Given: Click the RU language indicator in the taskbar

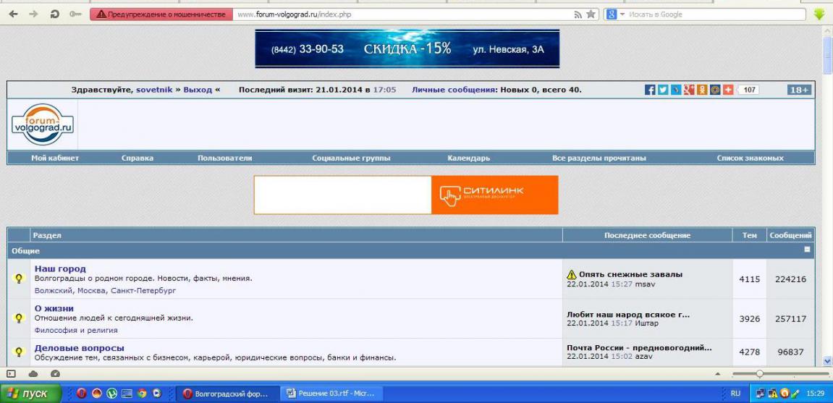Looking at the screenshot, I should (735, 394).
